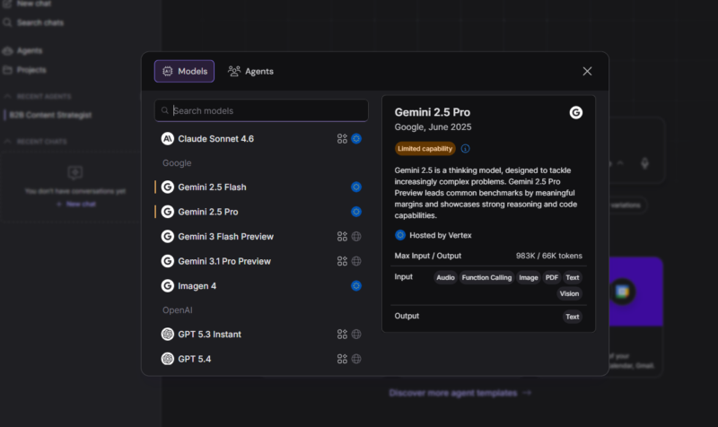This screenshot has height=427, width=718.
Task: Select Claude Sonnet 4.6 from the list
Action: (261, 139)
